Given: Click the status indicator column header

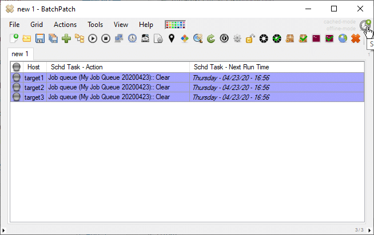Looking at the screenshot, I should point(17,67).
